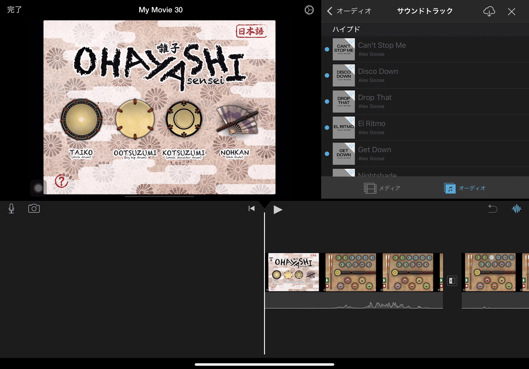Select Disco Down soundtrack title
This screenshot has height=369, width=529.
click(x=378, y=71)
